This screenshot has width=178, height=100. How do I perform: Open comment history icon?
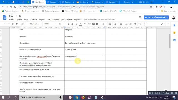140,17
